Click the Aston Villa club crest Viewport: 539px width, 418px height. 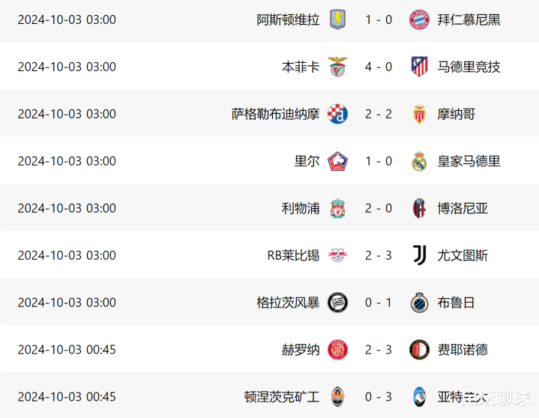(337, 19)
